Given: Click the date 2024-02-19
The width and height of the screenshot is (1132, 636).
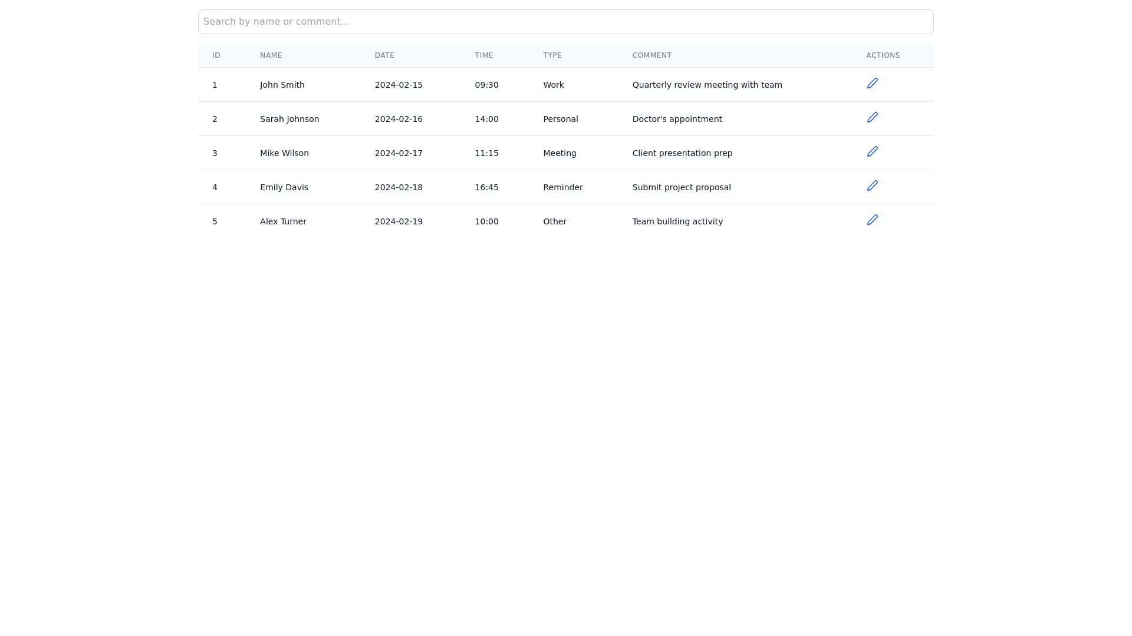Looking at the screenshot, I should pyautogui.click(x=399, y=221).
